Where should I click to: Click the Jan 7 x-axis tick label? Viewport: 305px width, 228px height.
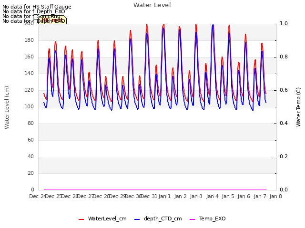pos(260,196)
